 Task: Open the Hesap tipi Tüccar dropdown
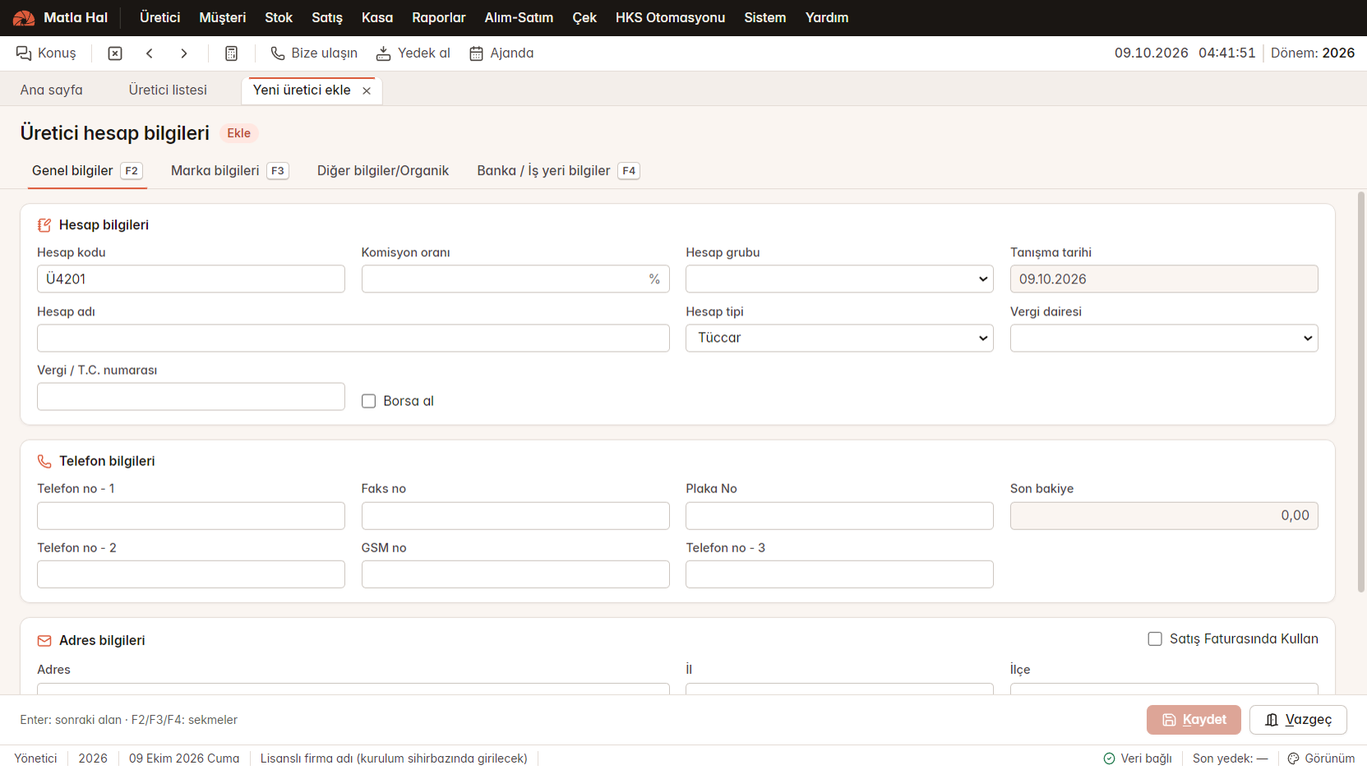pyautogui.click(x=839, y=338)
